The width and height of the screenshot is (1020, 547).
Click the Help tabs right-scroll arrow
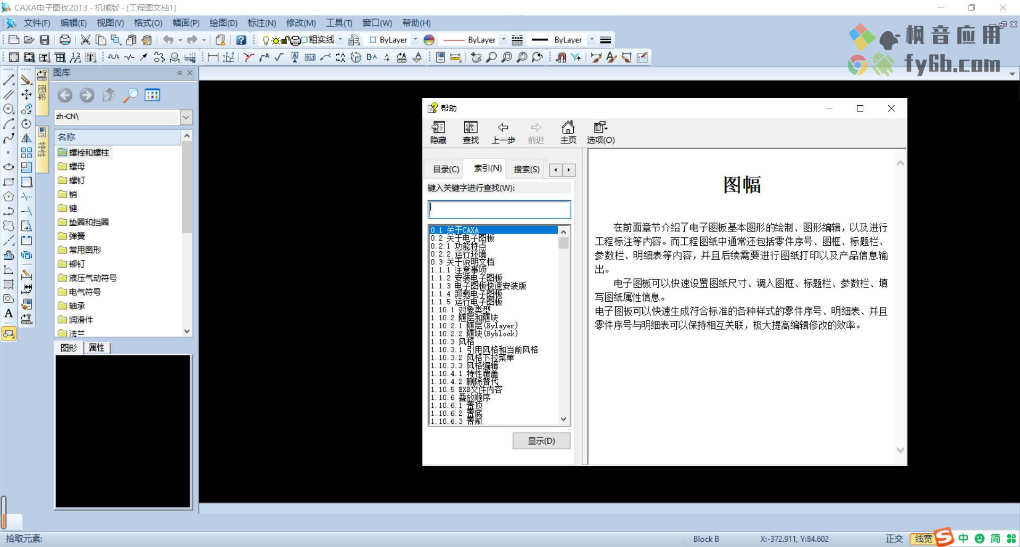click(x=569, y=170)
